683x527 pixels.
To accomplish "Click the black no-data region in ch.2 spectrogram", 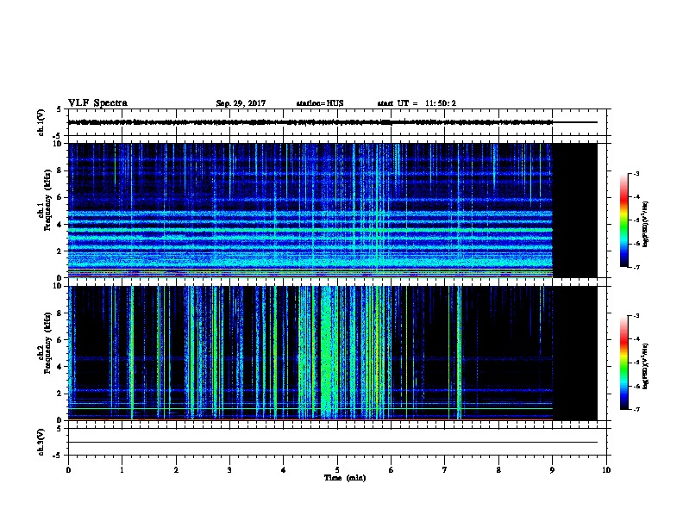I will [x=575, y=353].
